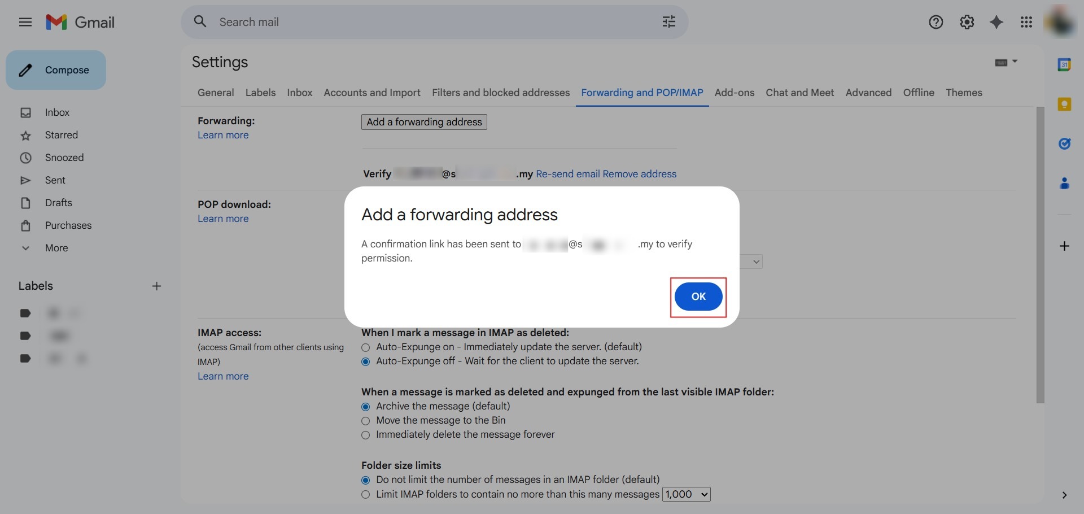Viewport: 1084px width, 514px height.
Task: Open Google Calendar side panel icon
Action: [1064, 65]
